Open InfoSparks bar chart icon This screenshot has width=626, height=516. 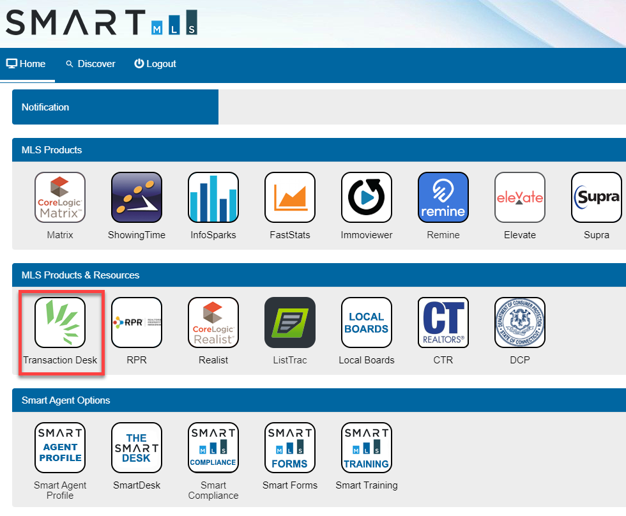pyautogui.click(x=213, y=197)
